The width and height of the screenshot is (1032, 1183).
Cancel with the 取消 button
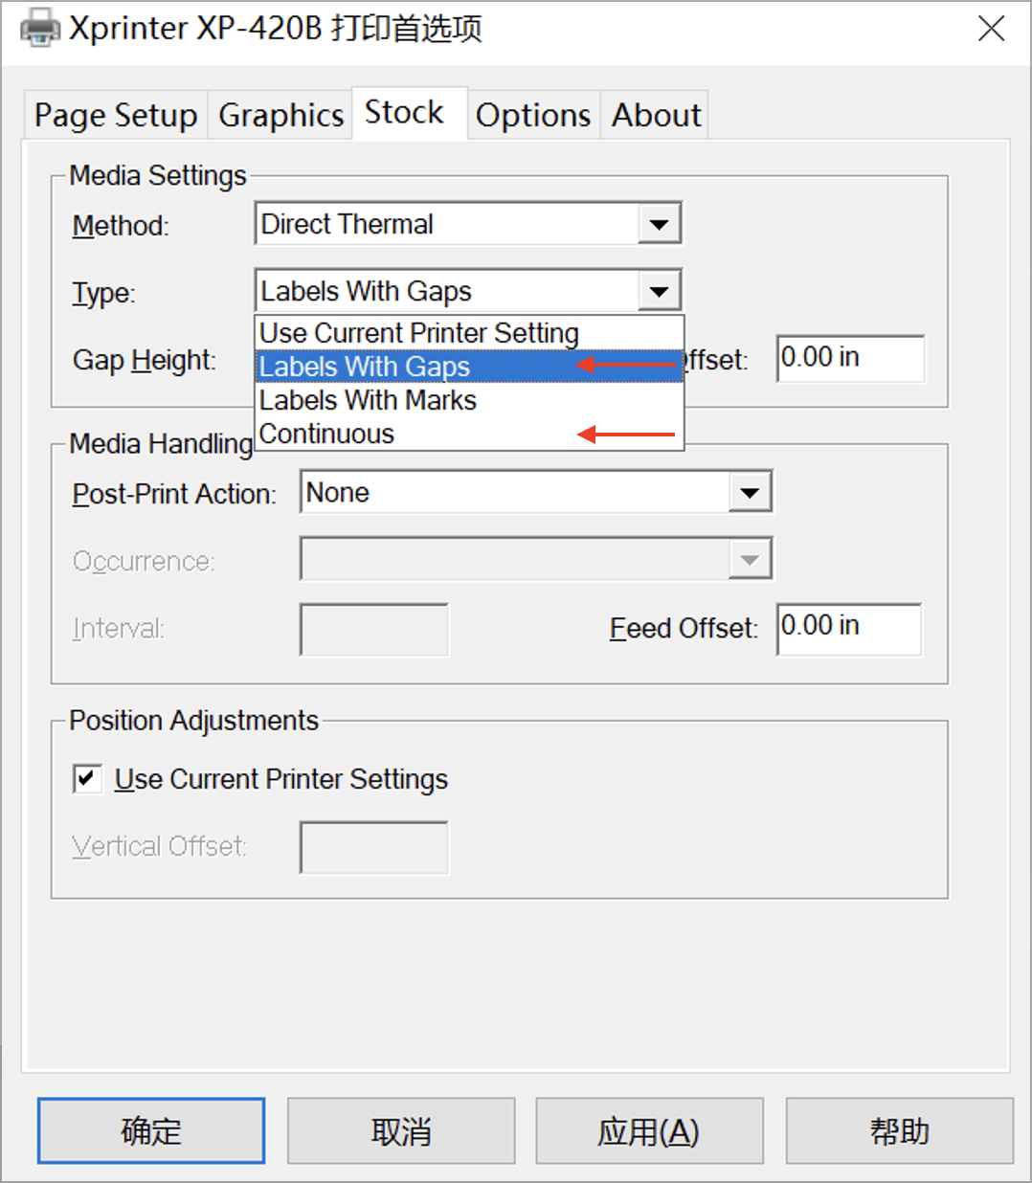pyautogui.click(x=401, y=1131)
